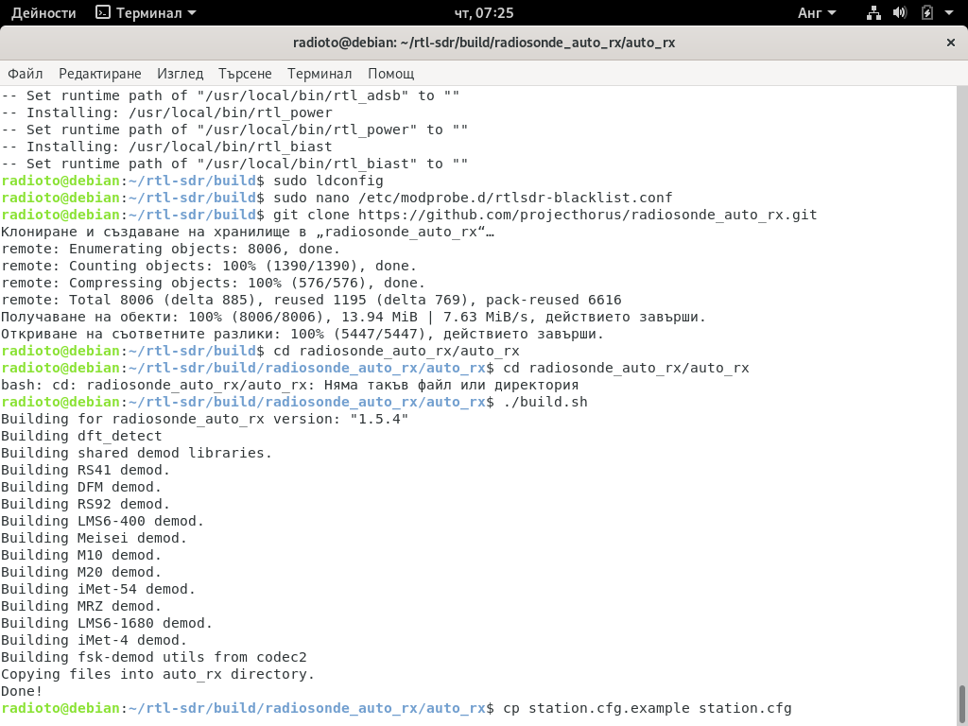Click 'Building fsk-demod utils from codec2' line
The width and height of the screenshot is (968, 726).
(154, 658)
